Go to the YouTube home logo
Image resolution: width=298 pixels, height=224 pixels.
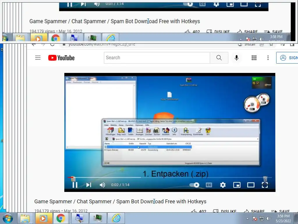pos(61,58)
